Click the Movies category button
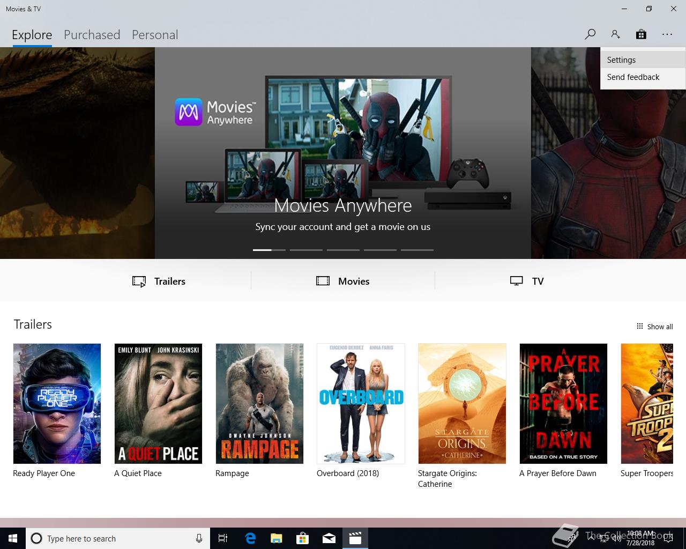Viewport: 686px width, 549px height. pyautogui.click(x=343, y=281)
